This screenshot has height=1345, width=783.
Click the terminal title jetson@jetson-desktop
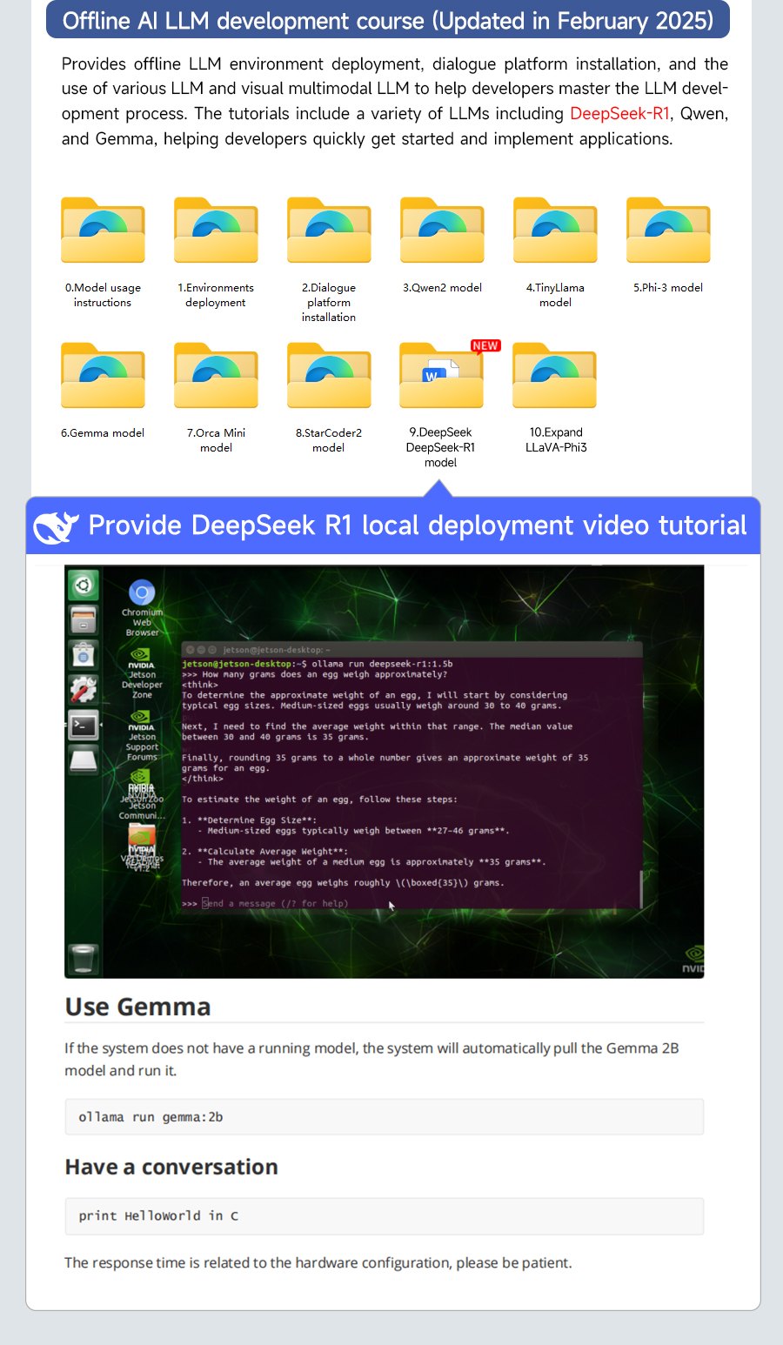click(x=276, y=650)
